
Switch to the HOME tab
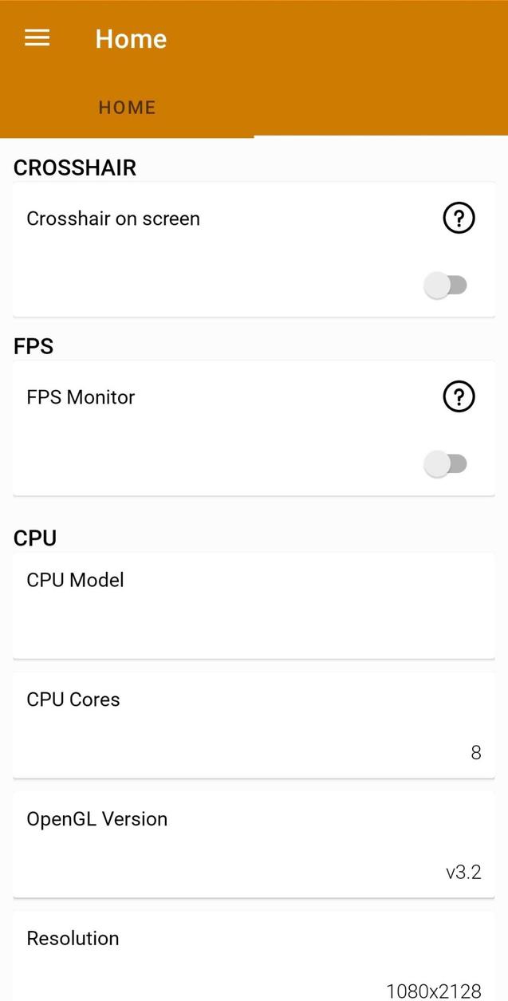tap(127, 107)
